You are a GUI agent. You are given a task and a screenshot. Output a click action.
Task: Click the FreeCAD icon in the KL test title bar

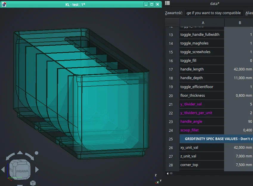tap(4, 4)
